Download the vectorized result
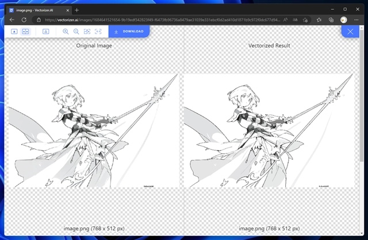This screenshot has width=368, height=240. (x=129, y=32)
